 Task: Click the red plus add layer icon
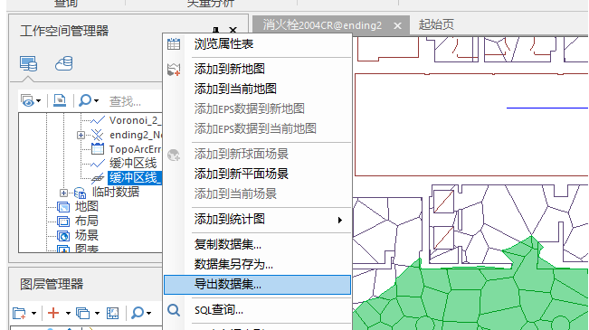point(53,313)
